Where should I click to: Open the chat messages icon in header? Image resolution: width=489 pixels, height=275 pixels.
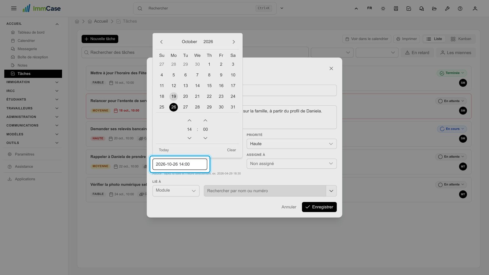(421, 9)
